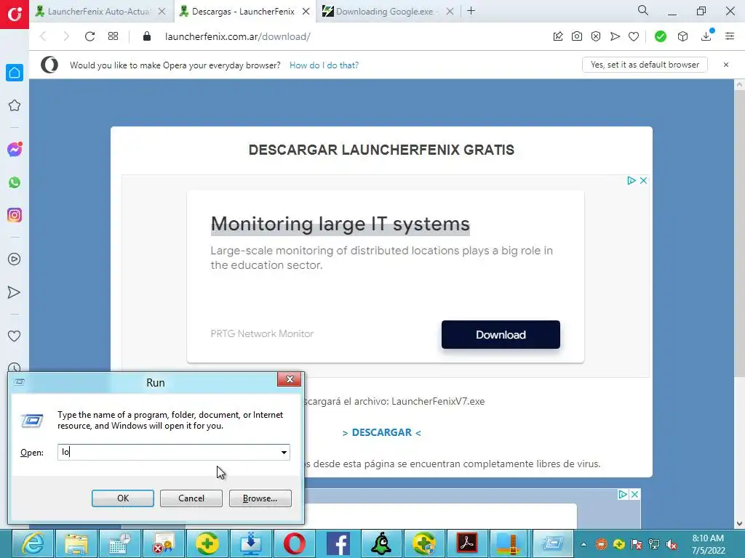Screen dimensions: 745x558
Task: Send page to My Flow icon
Action: (x=615, y=36)
